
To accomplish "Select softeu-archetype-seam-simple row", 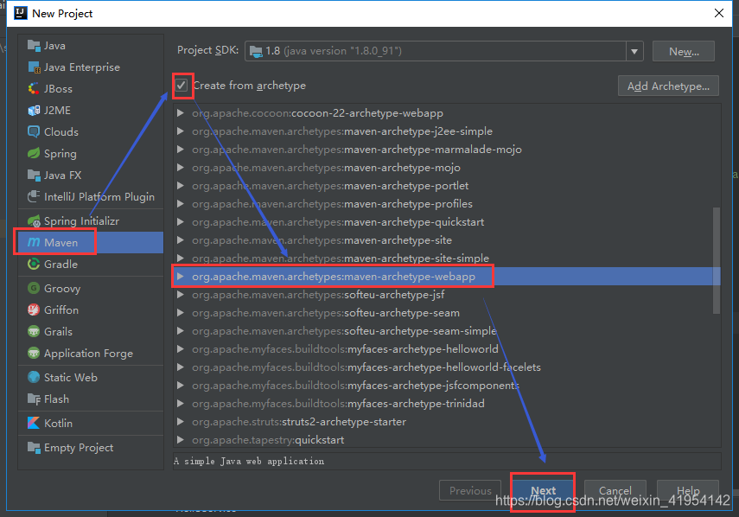I will point(447,331).
